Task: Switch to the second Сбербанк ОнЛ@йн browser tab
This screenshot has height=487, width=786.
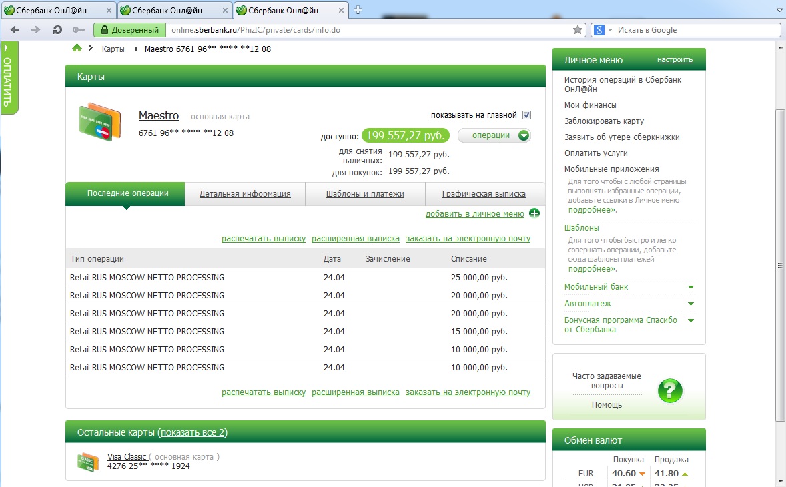Action: [x=173, y=10]
